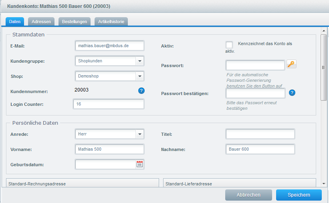Expand the Anrede salutation dropdown
Viewport: 329px width, 203px height.
(x=139, y=134)
